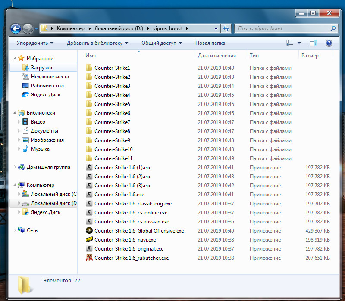Open address bar history dropdown arrow

click(x=216, y=28)
